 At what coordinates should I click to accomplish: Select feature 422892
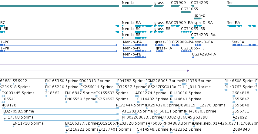coord(233,120)
